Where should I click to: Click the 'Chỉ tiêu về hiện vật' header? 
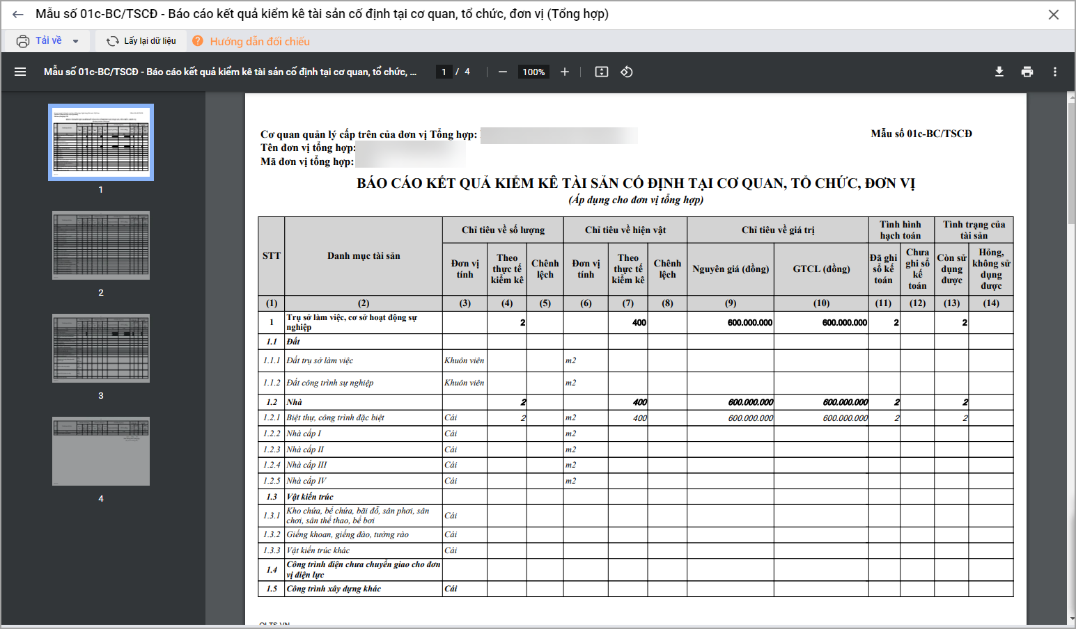click(x=625, y=230)
